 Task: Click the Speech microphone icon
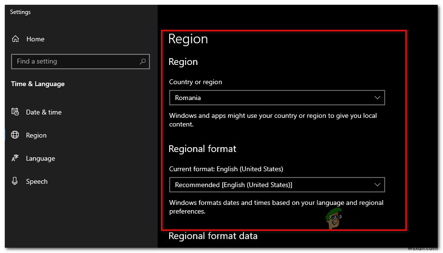14,181
